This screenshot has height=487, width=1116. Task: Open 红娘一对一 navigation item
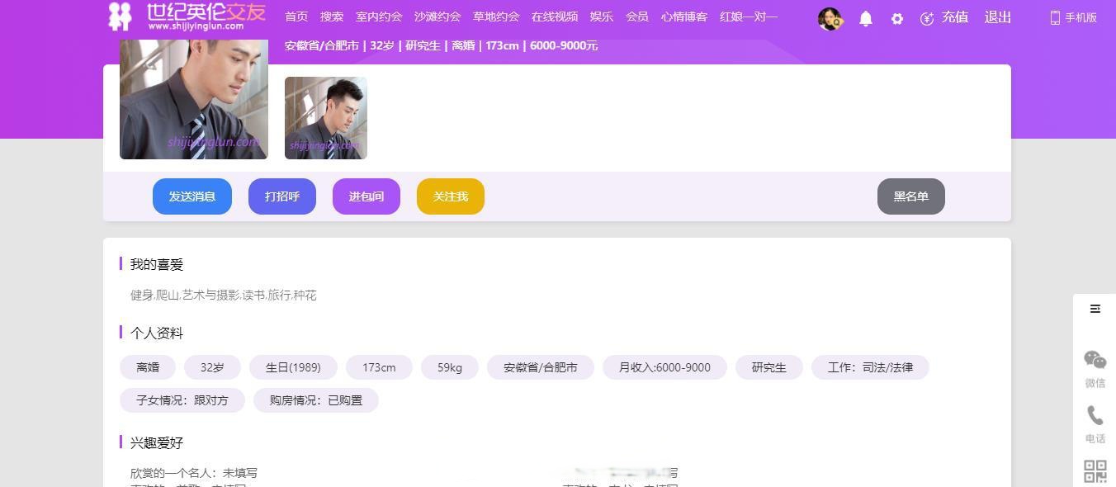coord(749,17)
